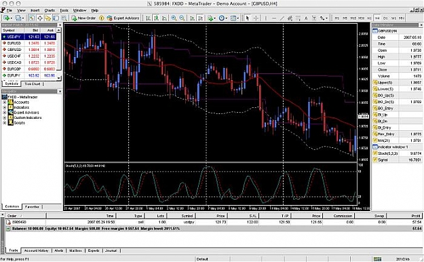
Task: Toggle the Market Watch window toolbar button
Action: point(32,18)
